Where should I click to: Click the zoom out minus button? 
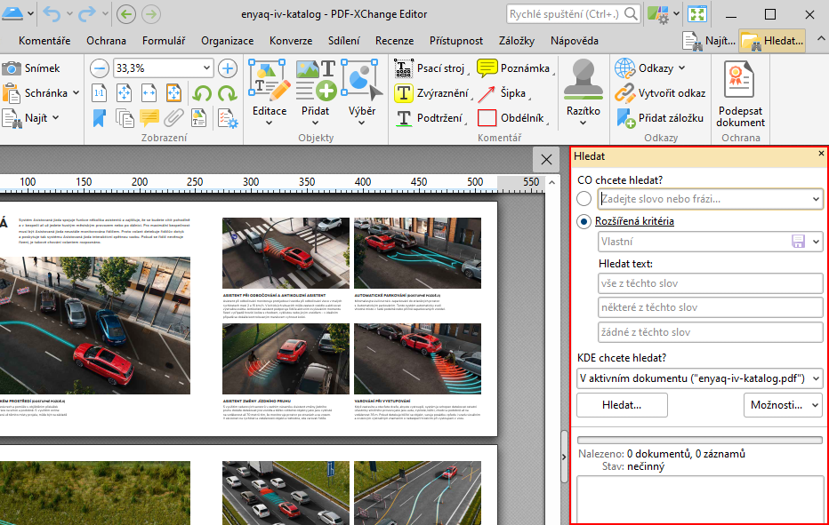point(99,68)
